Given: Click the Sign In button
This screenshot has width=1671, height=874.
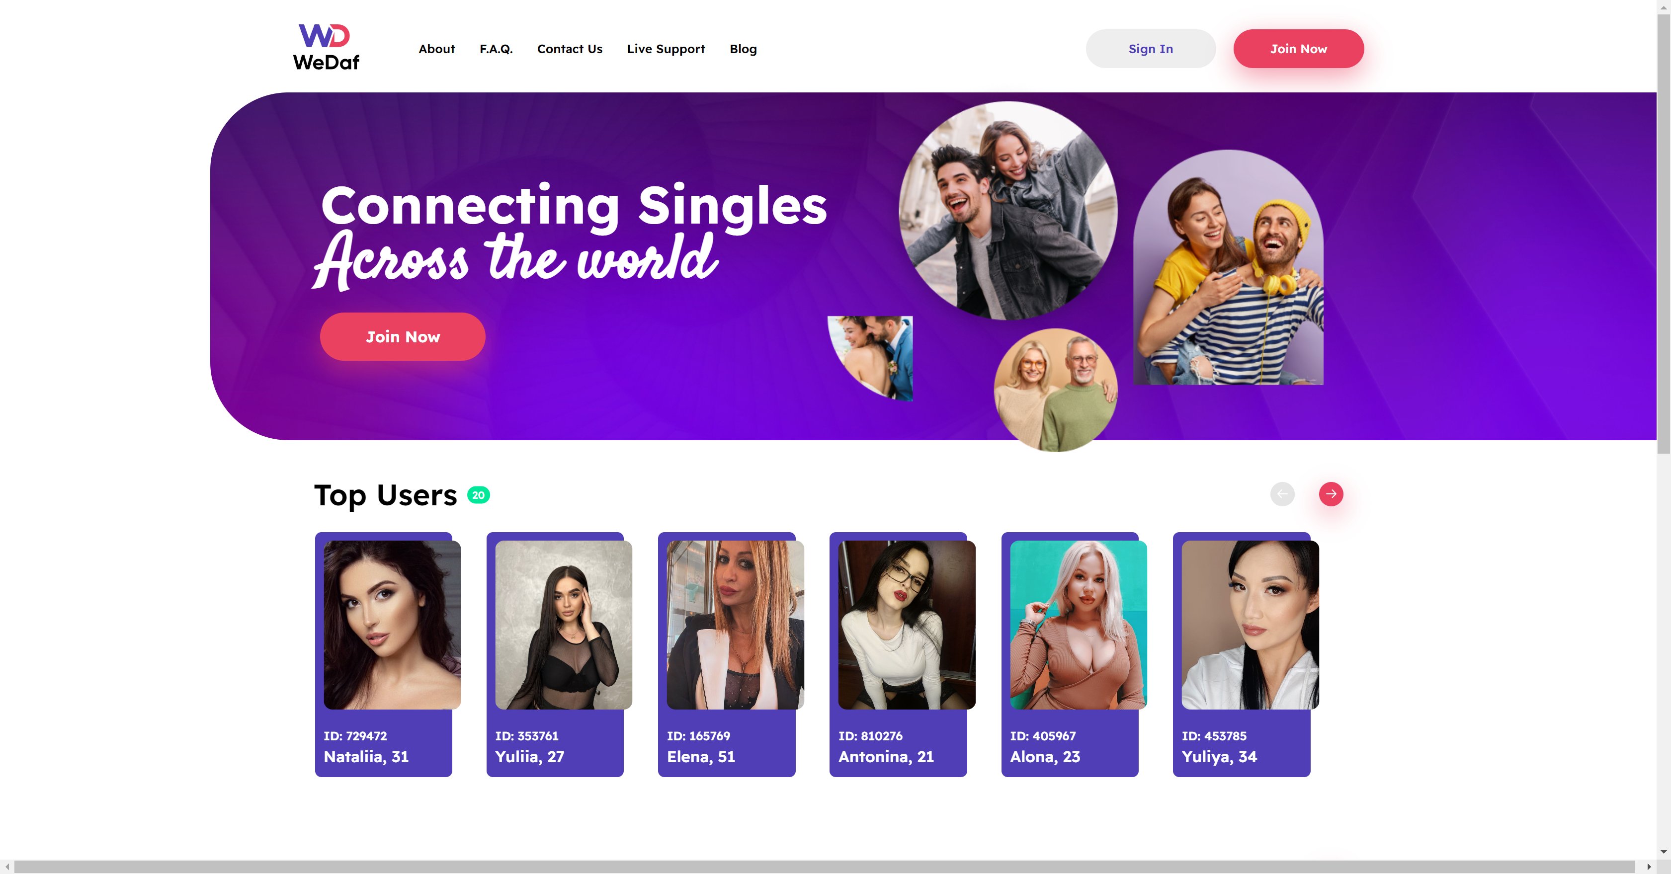Looking at the screenshot, I should coord(1150,49).
